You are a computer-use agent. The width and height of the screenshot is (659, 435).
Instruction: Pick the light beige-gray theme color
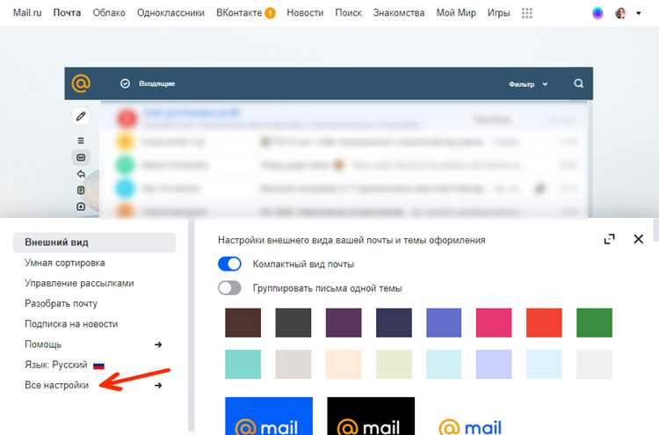pos(293,364)
